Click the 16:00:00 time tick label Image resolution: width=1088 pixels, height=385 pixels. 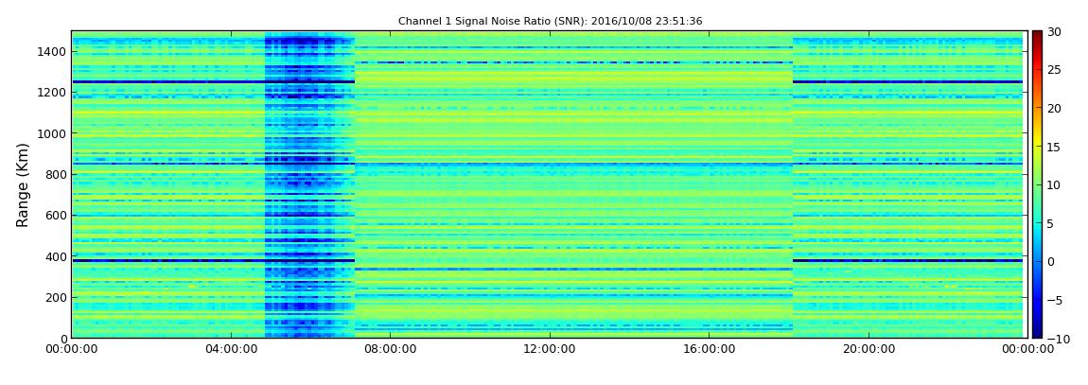click(x=708, y=350)
